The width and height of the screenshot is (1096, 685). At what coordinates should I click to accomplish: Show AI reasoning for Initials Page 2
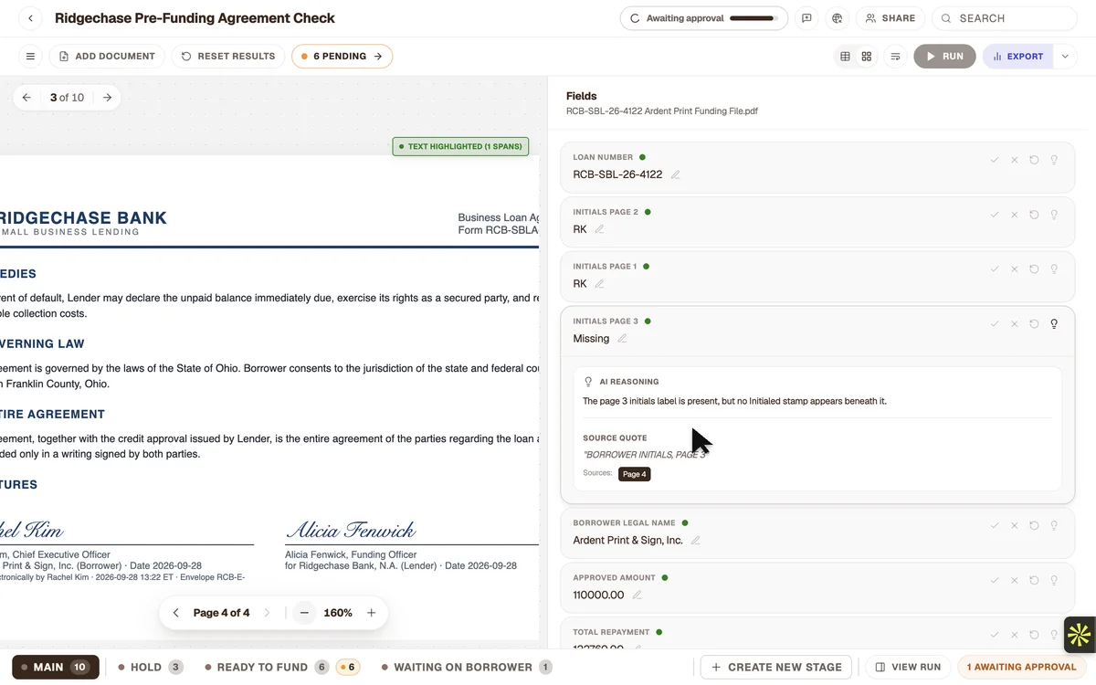1054,215
